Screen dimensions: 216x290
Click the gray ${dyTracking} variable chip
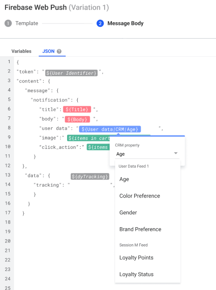90,176
